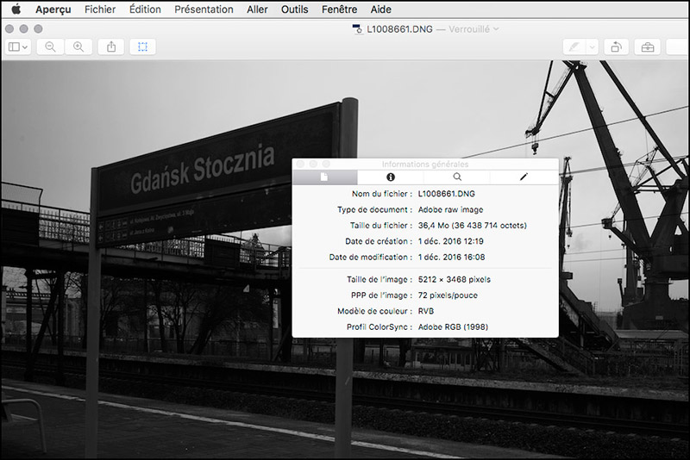Open the keywords magnifier tab in inspector

[457, 177]
